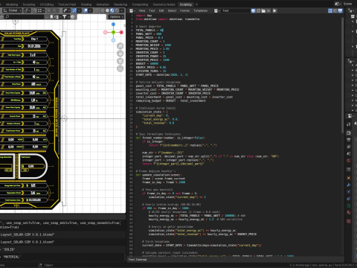Open the Select menu in text editor
Viewport: 357px width, 268px height.
(172, 10)
